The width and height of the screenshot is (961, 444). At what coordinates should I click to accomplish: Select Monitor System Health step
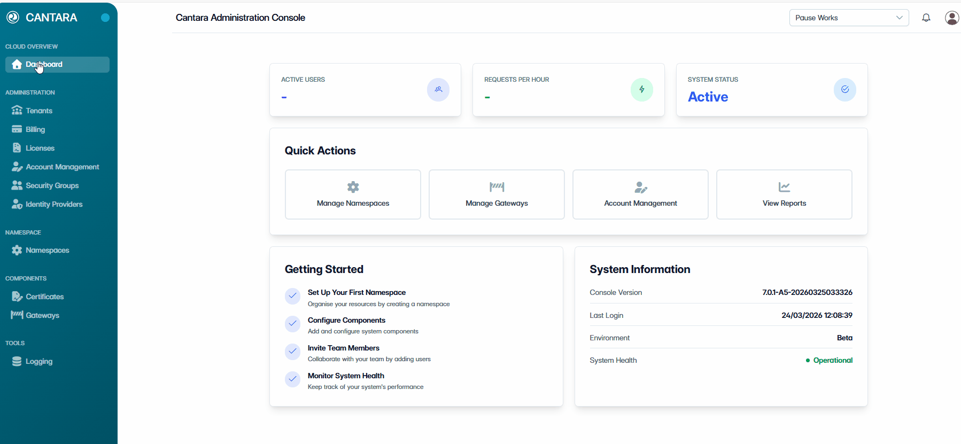[346, 376]
